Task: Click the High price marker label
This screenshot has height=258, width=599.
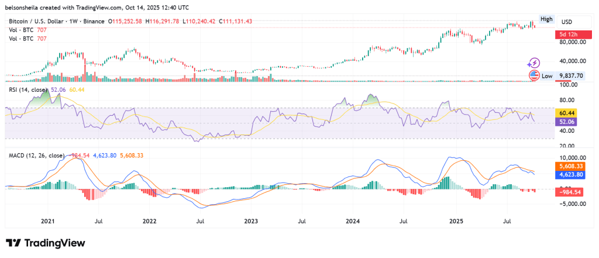Action: coord(546,19)
